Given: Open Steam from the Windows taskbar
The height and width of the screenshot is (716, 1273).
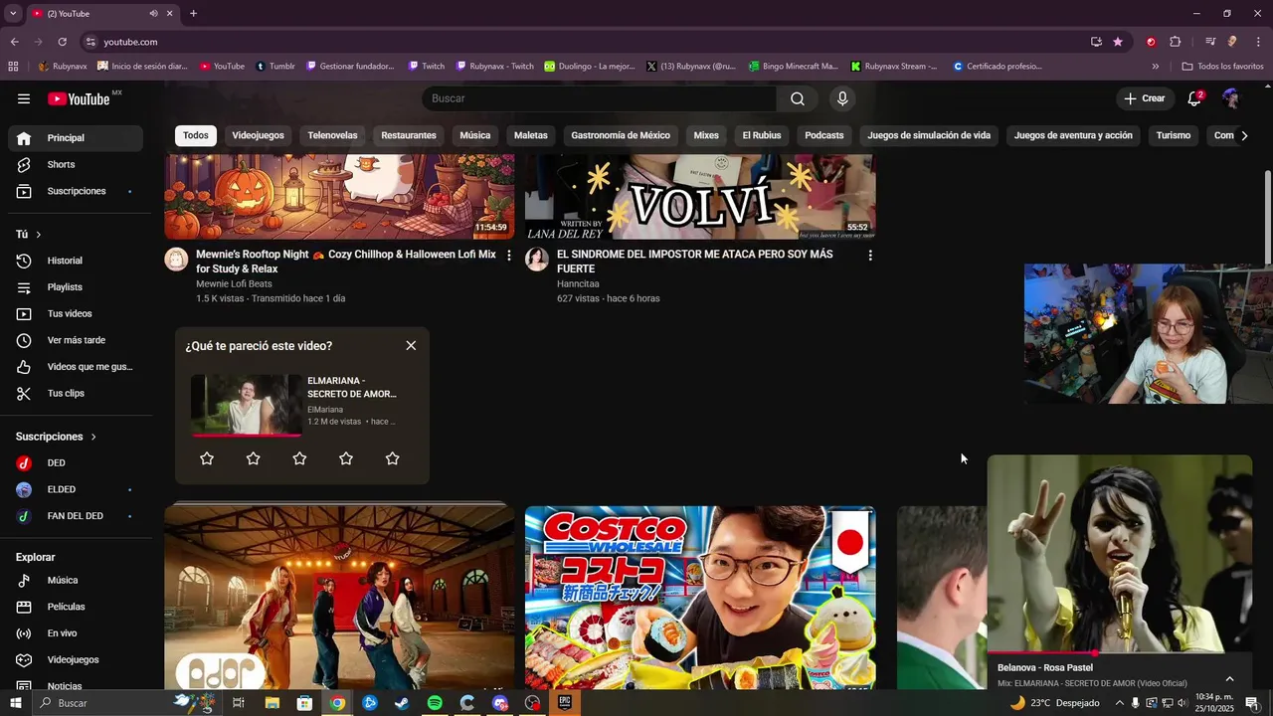Looking at the screenshot, I should click(401, 703).
